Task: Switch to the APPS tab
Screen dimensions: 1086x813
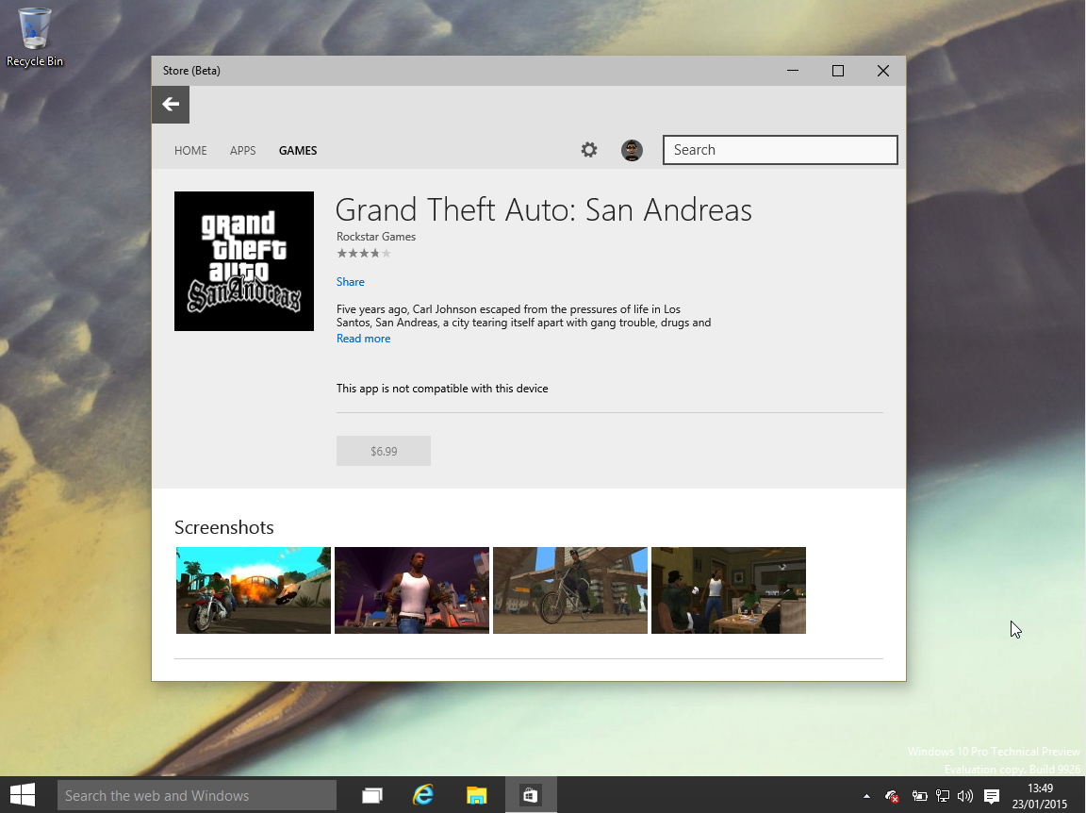Action: pos(242,150)
